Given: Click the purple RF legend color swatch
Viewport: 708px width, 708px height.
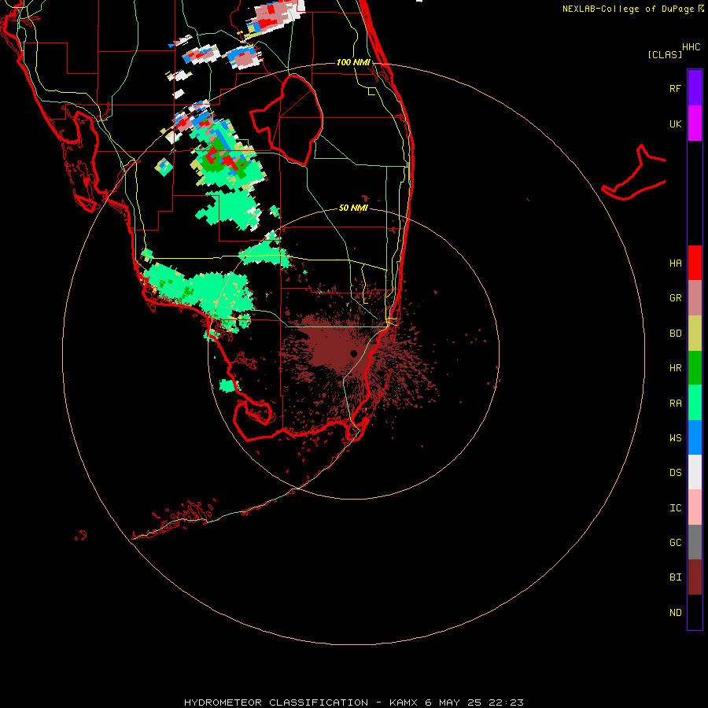Looking at the screenshot, I should (695, 88).
